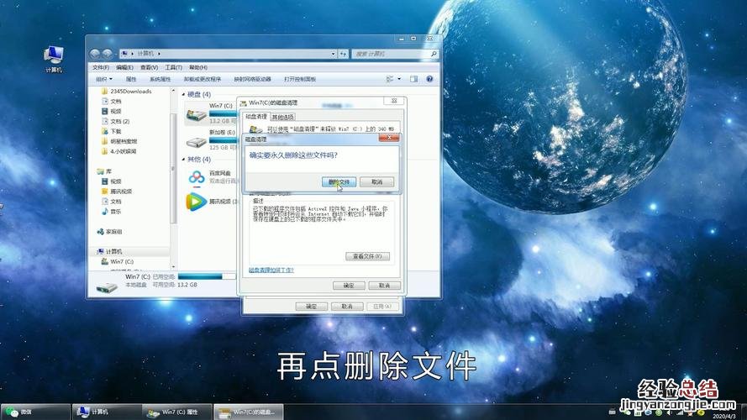Click the 新加卷 (E:) capacity bar
Viewport: 747px width, 420px height.
223,140
